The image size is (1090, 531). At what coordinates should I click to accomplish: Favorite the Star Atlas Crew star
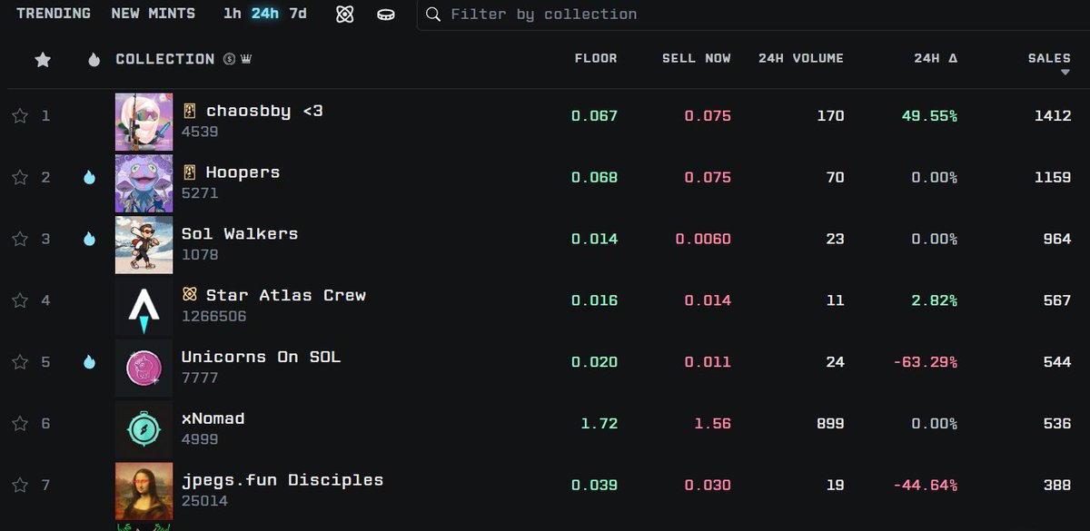20,300
